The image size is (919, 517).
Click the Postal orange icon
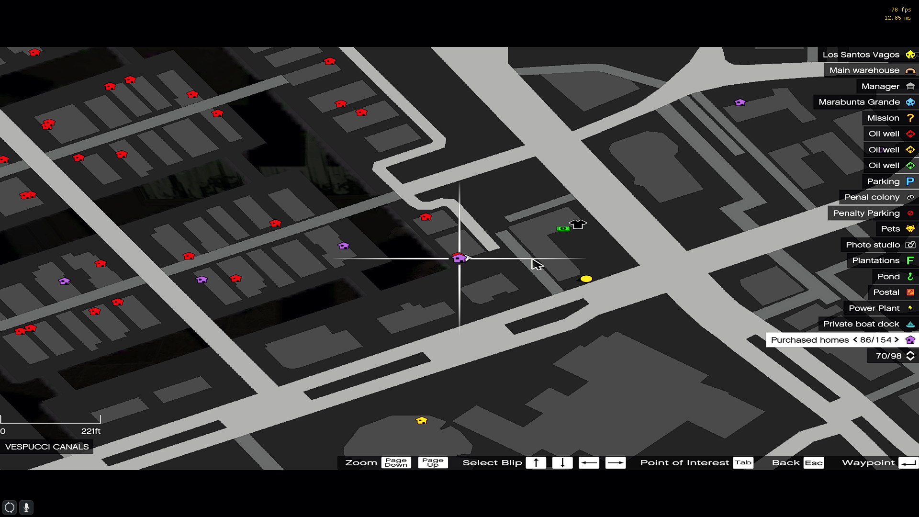tap(910, 292)
